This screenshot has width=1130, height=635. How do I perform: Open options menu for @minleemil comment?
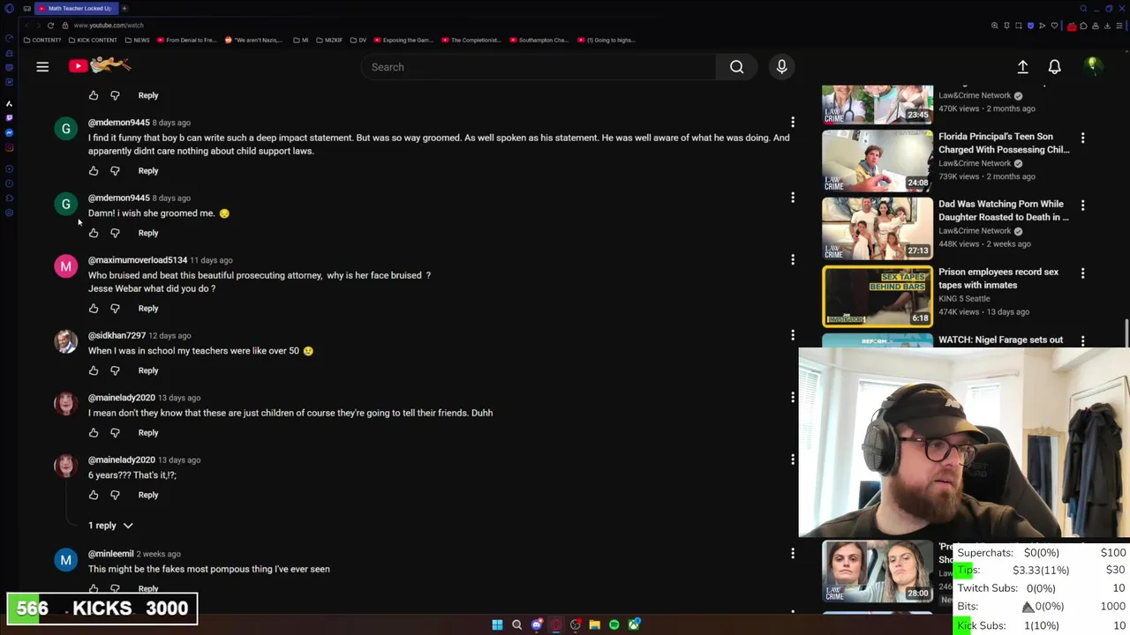(793, 554)
